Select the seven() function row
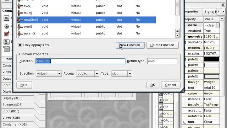 [x=87, y=33]
